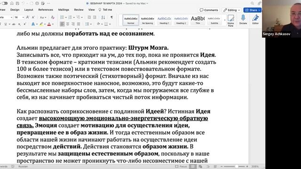
Task: Open the Editor tool
Action: [x=255, y=20]
